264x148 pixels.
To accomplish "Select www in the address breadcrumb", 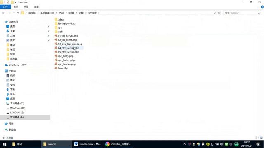I will pos(61,13).
